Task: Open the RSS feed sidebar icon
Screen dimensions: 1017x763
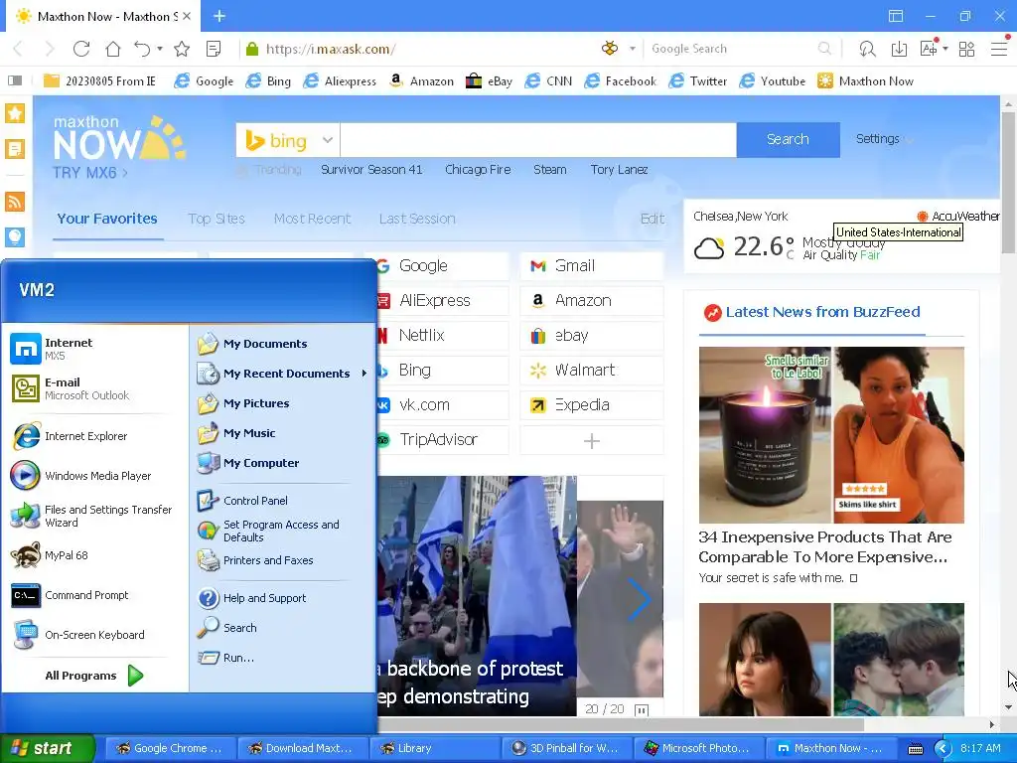Action: [x=15, y=202]
